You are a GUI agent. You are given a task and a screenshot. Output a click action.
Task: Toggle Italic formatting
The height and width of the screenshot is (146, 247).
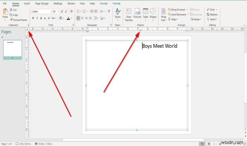click(37, 18)
